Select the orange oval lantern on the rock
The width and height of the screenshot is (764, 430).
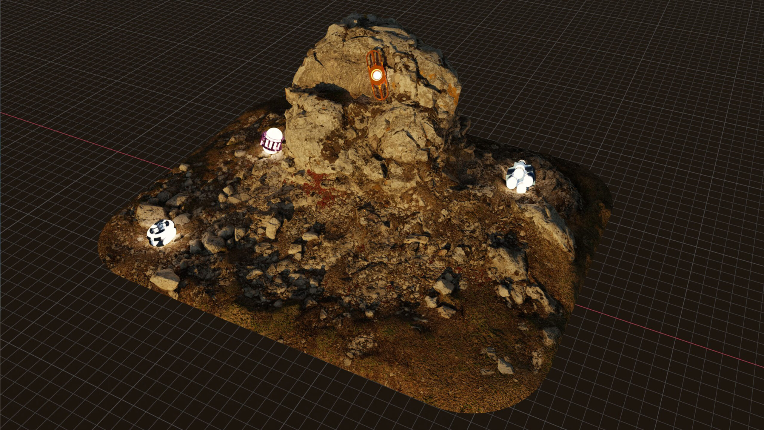click(377, 75)
